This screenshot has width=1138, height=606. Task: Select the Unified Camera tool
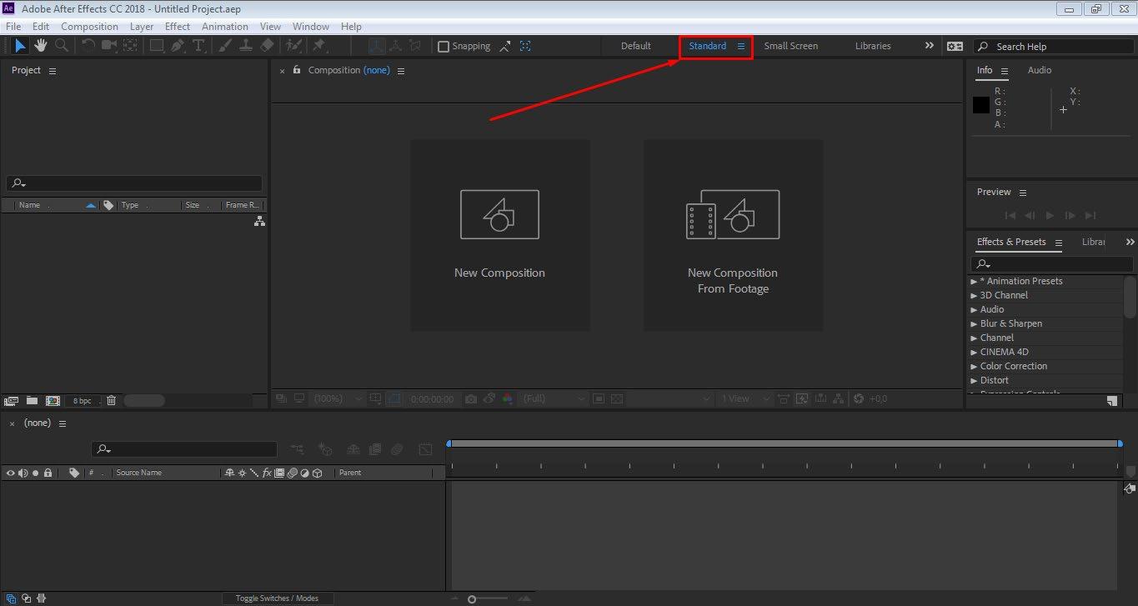(x=109, y=46)
